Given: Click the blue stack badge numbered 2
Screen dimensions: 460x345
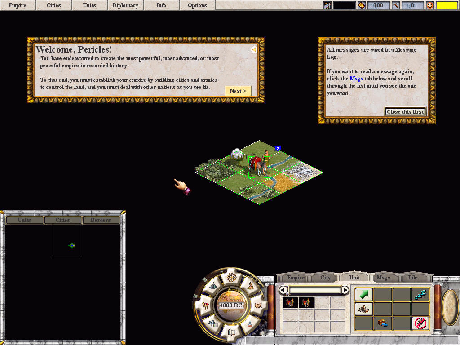Looking at the screenshot, I should 278,148.
